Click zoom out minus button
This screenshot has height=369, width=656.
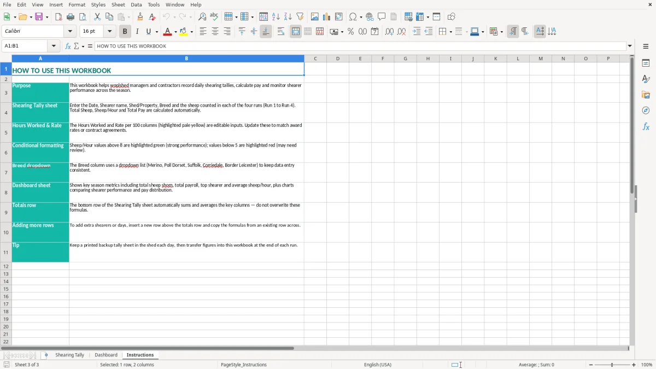pos(591,365)
